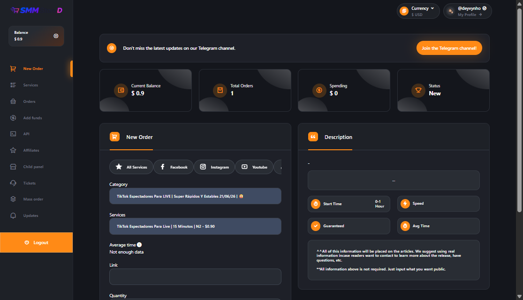Click the add balance plus icon
523x300 pixels.
click(56, 36)
